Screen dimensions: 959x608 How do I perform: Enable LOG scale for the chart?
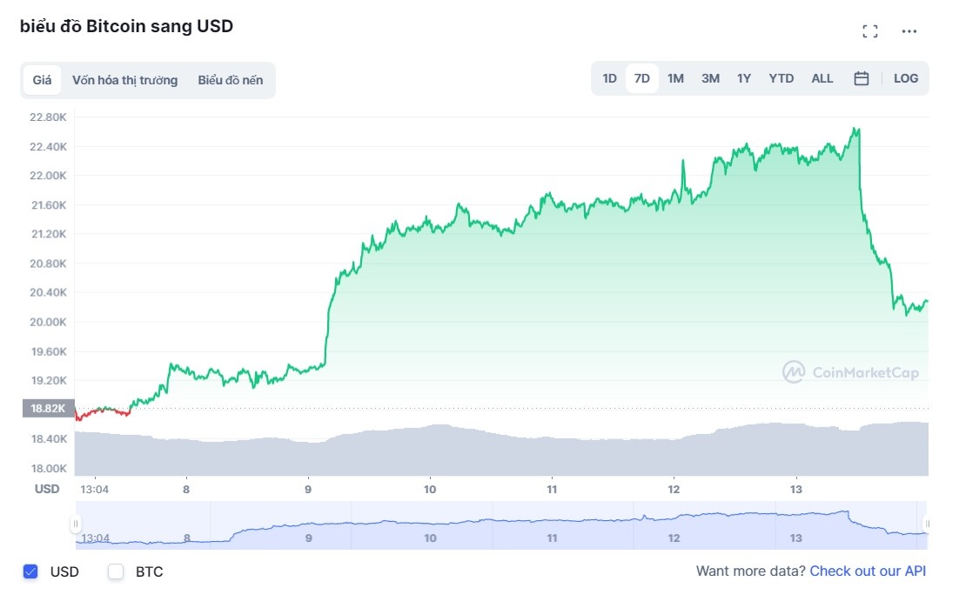pos(906,78)
